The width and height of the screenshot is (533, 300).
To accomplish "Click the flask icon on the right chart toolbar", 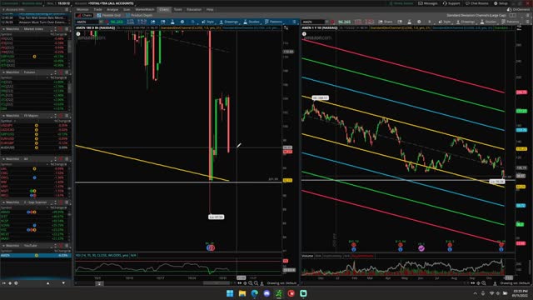I will 409,22.
